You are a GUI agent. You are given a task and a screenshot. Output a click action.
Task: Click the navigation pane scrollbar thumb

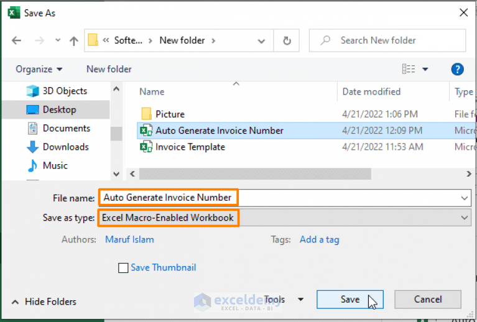pos(116,134)
